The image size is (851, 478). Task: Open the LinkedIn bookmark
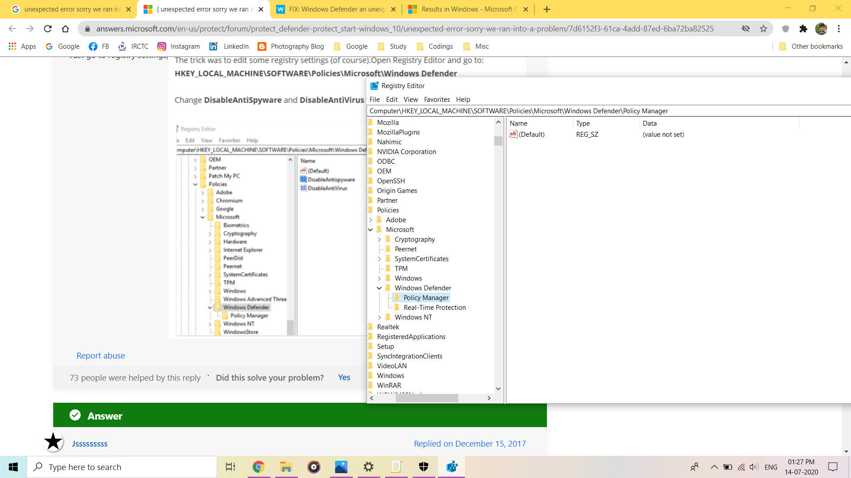(229, 46)
